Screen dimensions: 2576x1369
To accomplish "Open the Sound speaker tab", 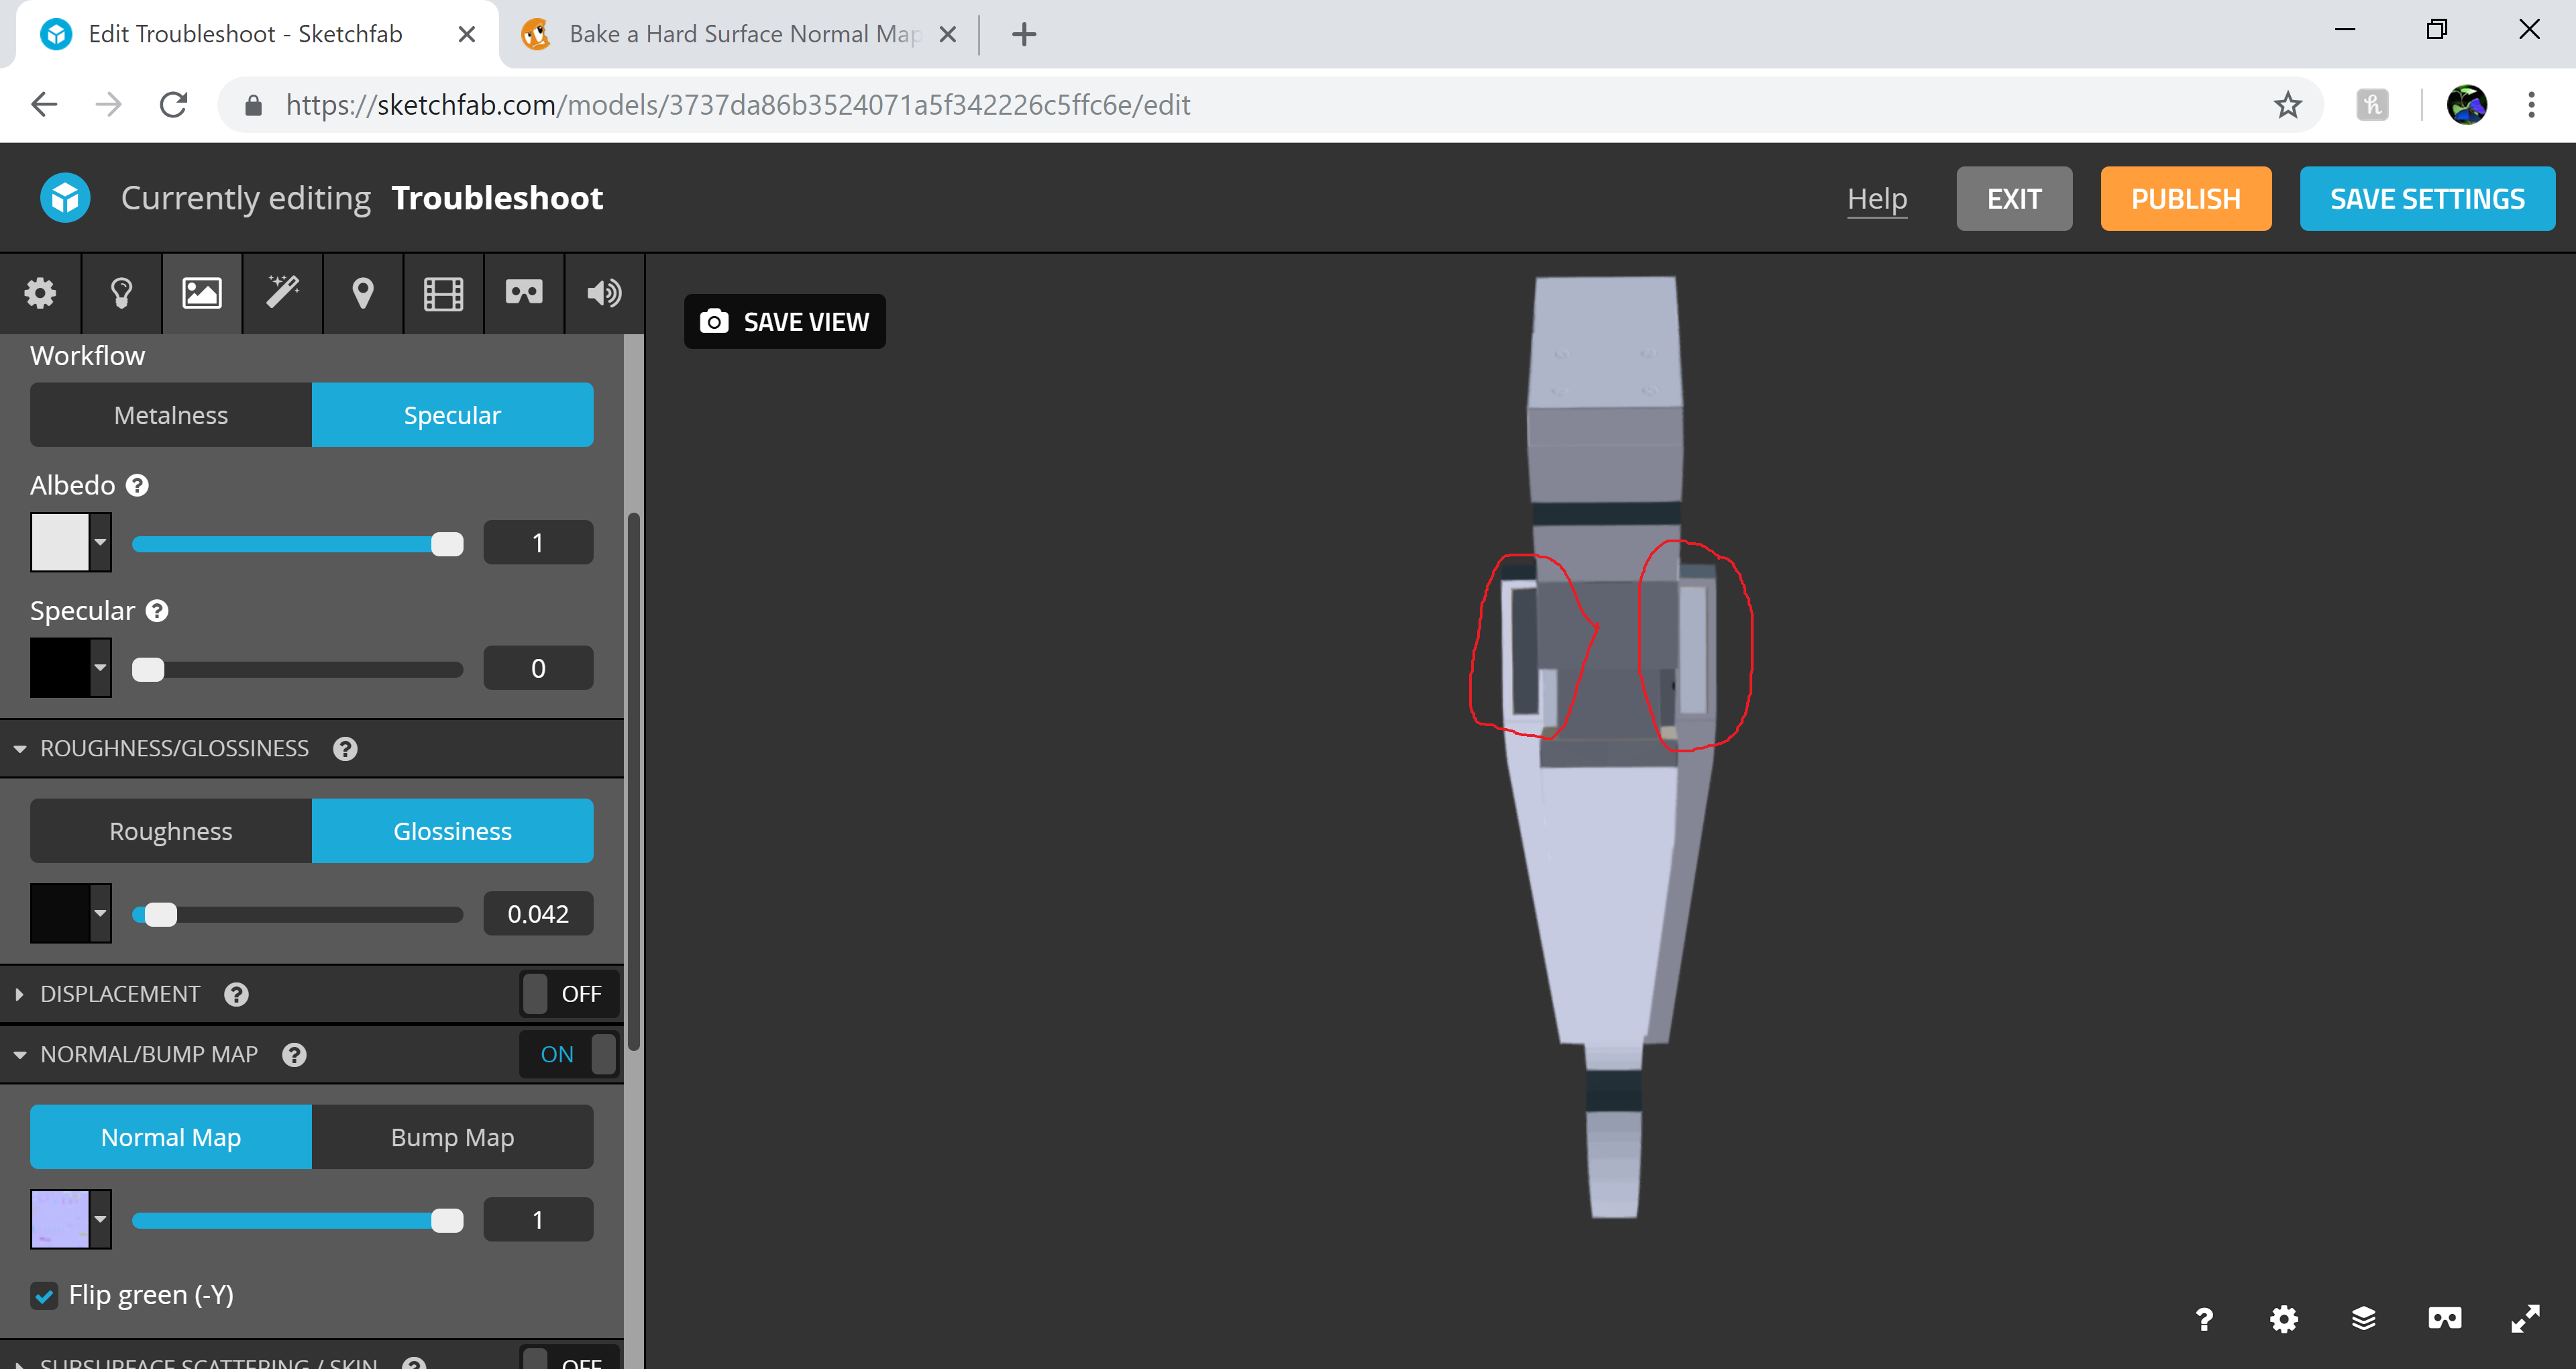I will 604,293.
